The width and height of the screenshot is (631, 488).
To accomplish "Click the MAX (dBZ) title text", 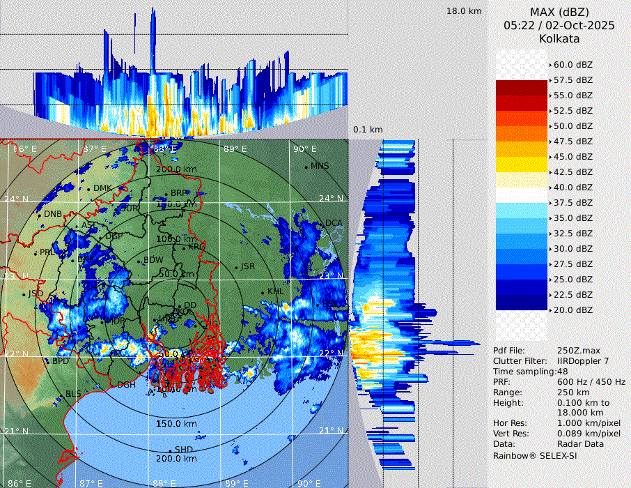I will click(559, 12).
